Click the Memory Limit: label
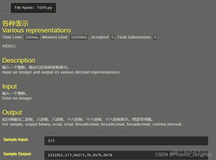This screenshot has height=160, width=216. click(x=55, y=37)
